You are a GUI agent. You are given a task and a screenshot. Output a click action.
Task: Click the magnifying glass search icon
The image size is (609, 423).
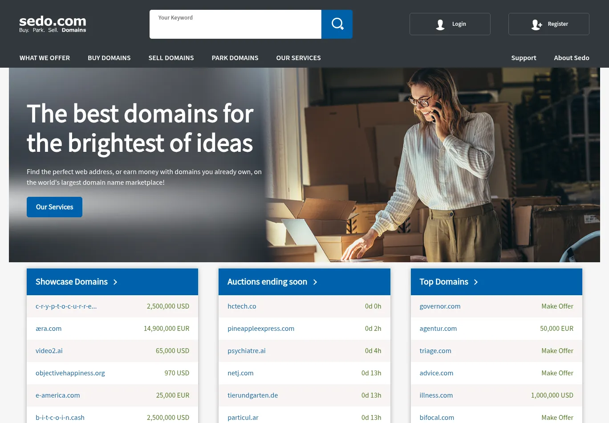[337, 24]
